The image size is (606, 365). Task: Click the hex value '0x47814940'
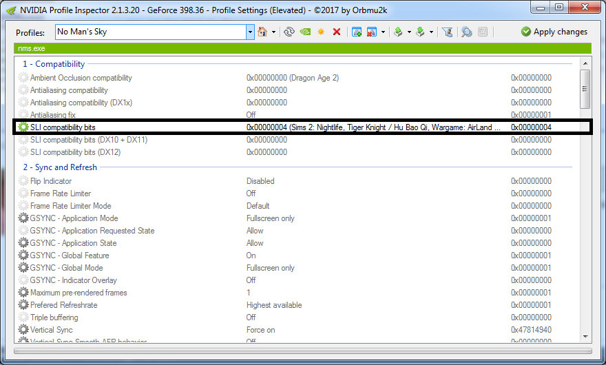click(x=531, y=329)
